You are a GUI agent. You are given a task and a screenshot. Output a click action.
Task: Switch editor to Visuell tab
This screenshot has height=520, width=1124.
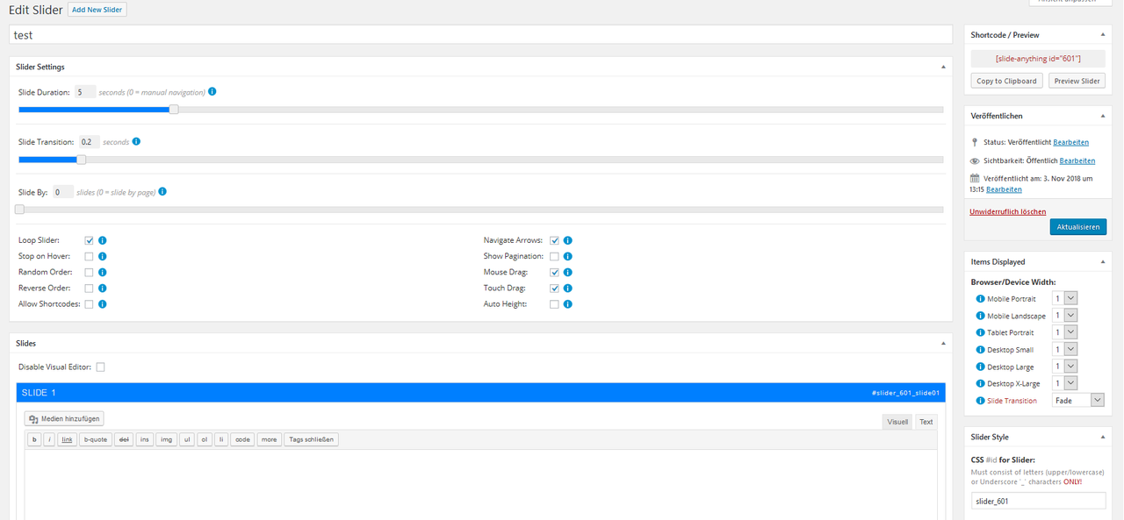tap(897, 422)
